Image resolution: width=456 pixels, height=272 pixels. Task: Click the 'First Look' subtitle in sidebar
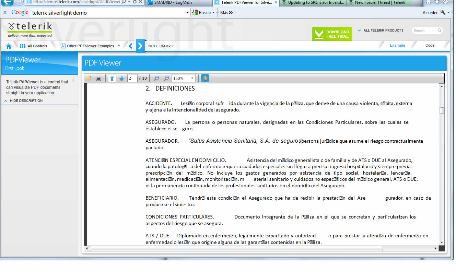[15, 68]
